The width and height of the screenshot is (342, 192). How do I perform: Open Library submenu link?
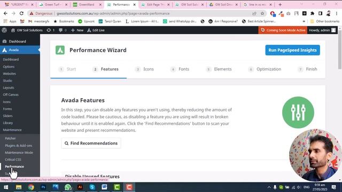7,123
